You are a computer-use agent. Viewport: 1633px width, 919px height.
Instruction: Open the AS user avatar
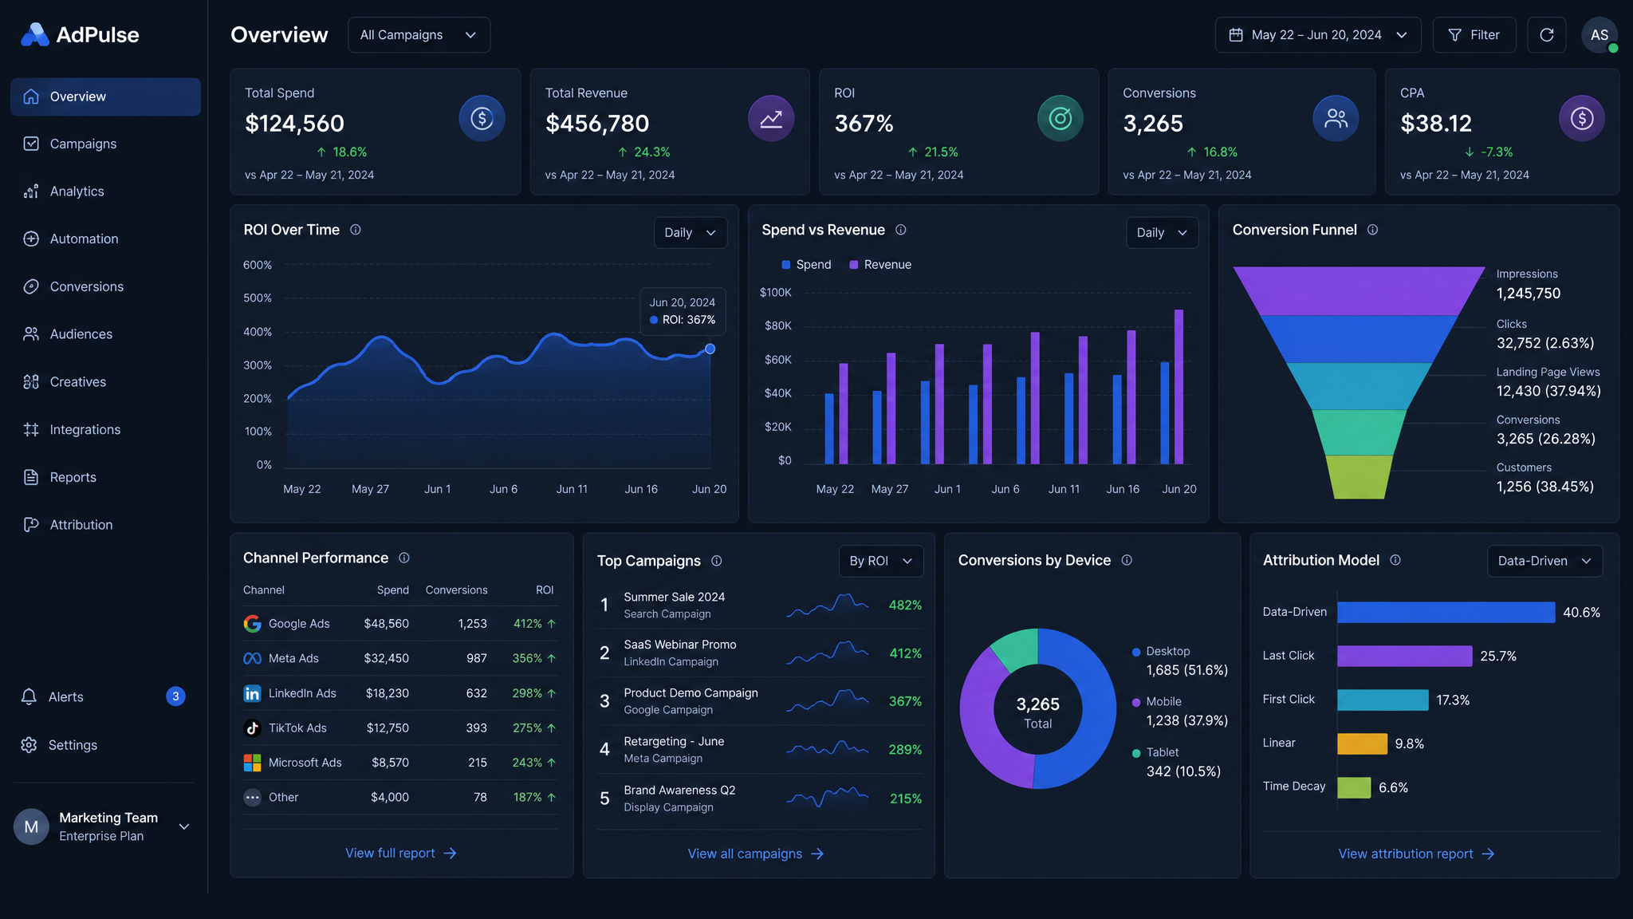(x=1599, y=35)
